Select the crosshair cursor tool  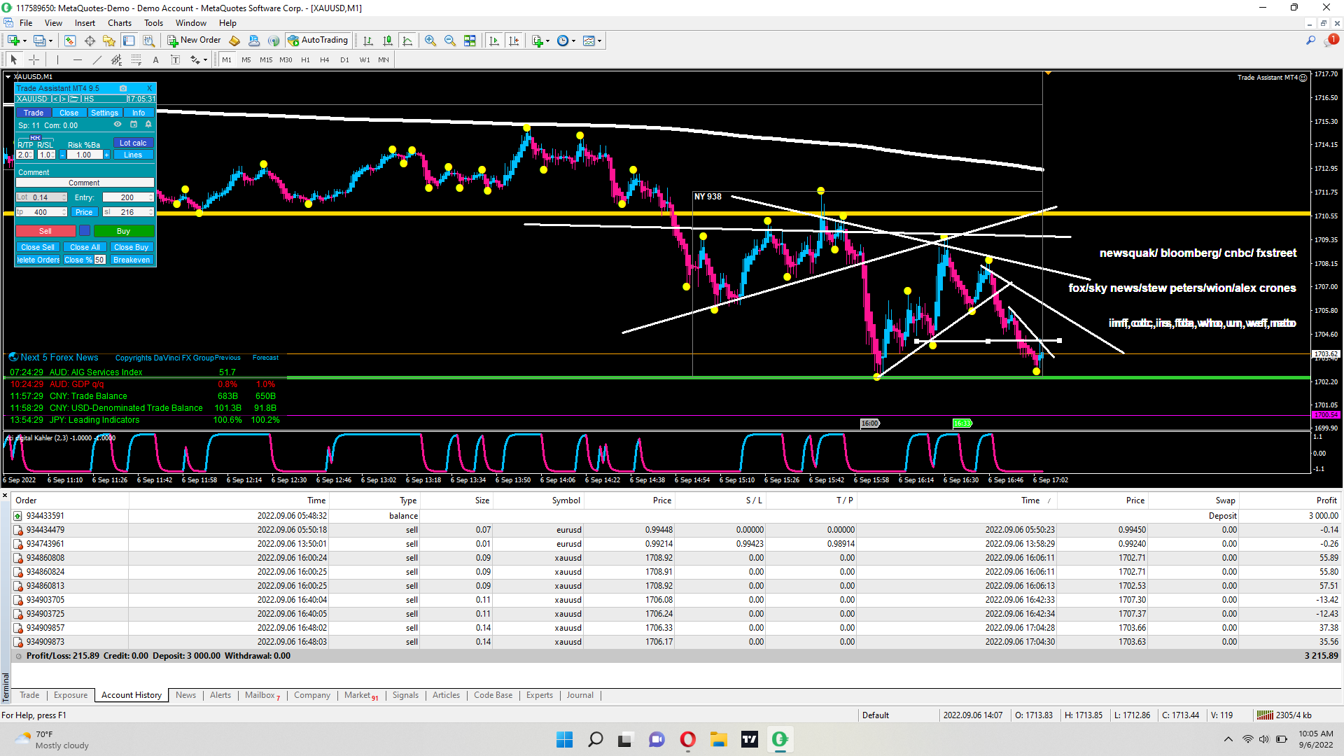pyautogui.click(x=34, y=60)
